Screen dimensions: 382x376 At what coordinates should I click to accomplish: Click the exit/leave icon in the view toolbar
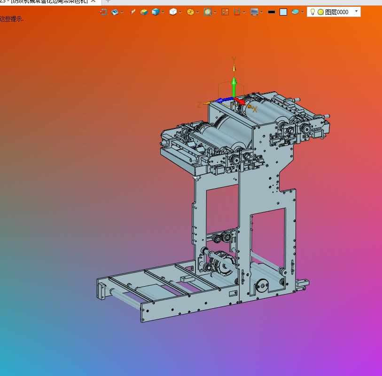(103, 12)
